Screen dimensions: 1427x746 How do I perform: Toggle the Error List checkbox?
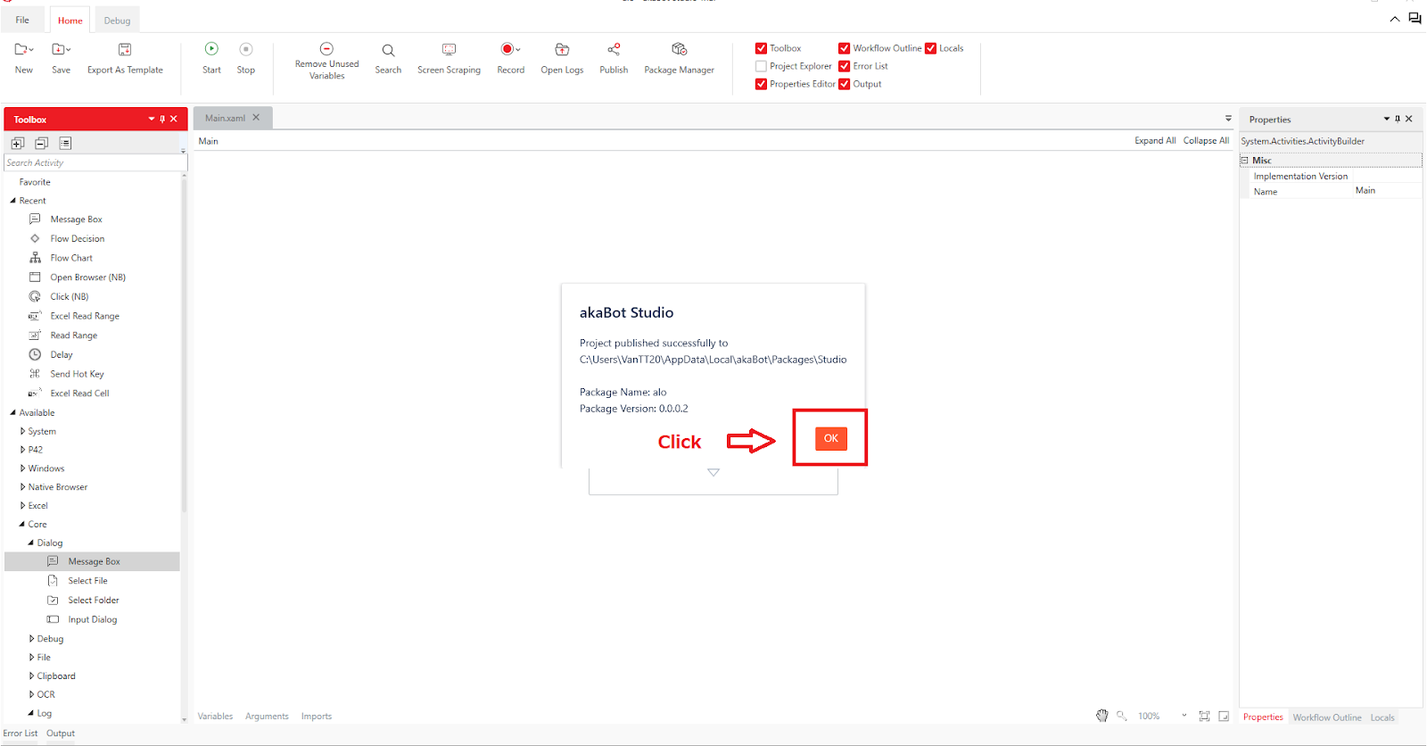coord(844,66)
